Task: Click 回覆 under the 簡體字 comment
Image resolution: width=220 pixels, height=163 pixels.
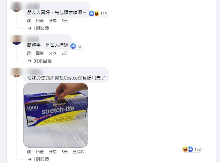Action: [x=40, y=53]
